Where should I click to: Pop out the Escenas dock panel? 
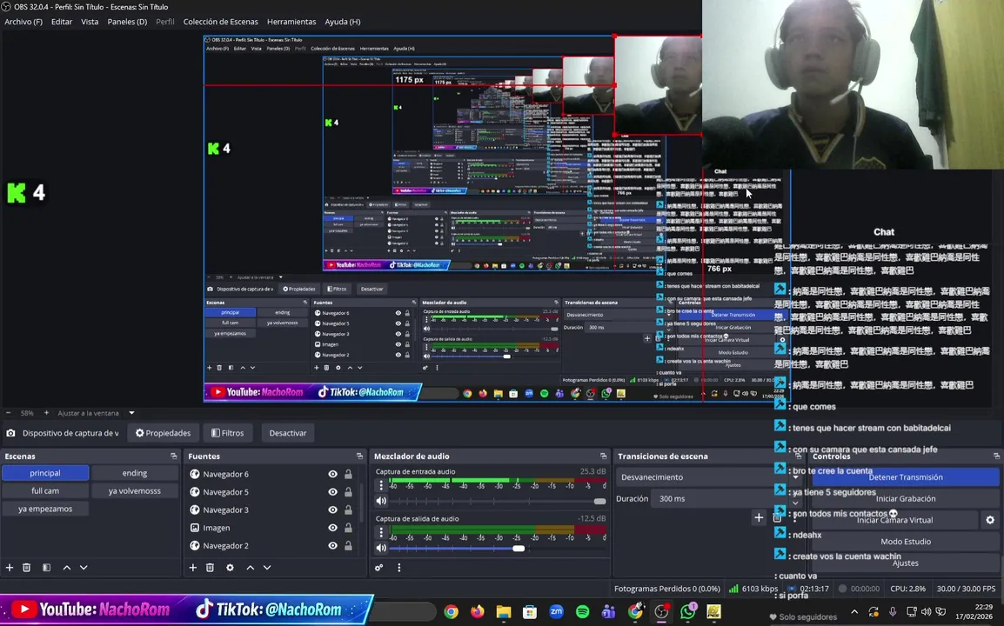tap(173, 456)
